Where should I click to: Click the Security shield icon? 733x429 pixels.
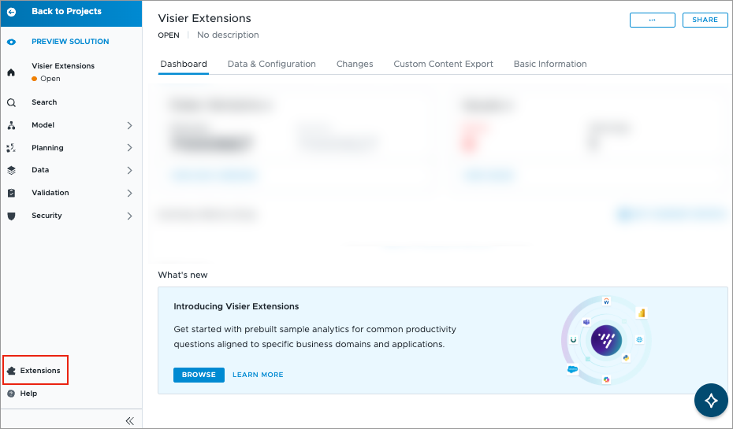coord(11,216)
